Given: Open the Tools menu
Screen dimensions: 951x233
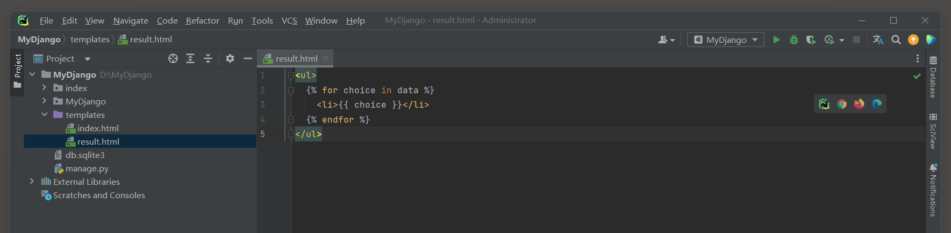Looking at the screenshot, I should (262, 20).
